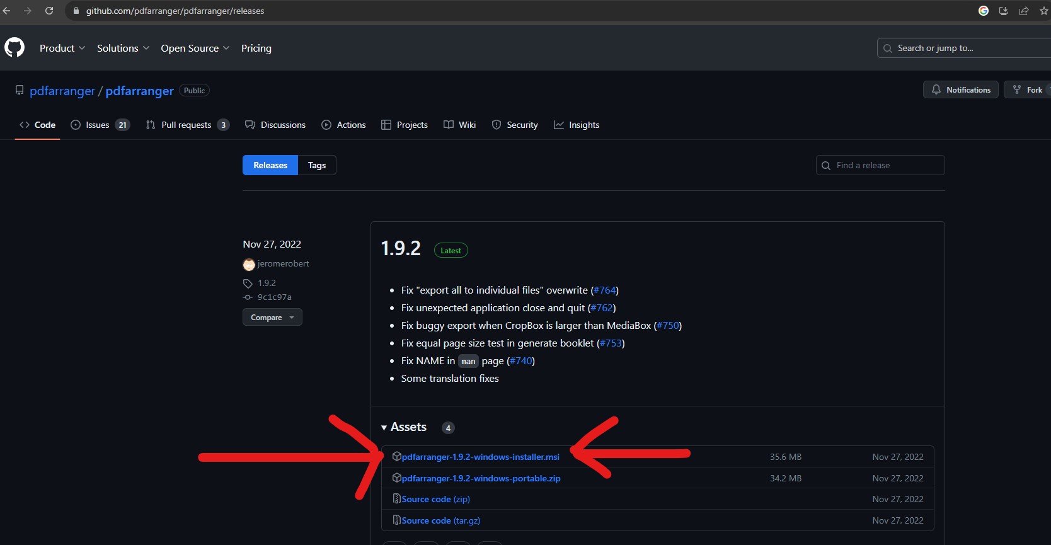Expand the Open Source menu
This screenshot has width=1051, height=545.
coord(195,48)
